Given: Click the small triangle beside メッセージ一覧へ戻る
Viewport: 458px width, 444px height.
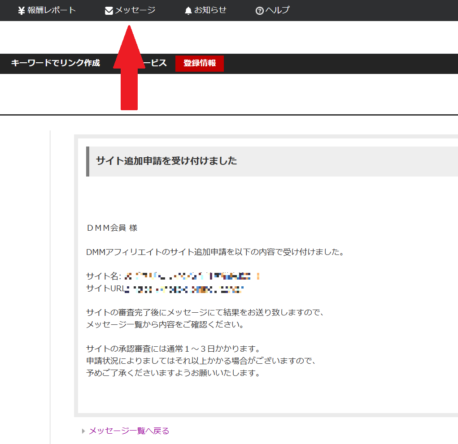Looking at the screenshot, I should point(83,431).
